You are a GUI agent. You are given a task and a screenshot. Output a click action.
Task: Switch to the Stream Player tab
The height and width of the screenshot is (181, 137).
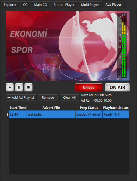coord(64,5)
